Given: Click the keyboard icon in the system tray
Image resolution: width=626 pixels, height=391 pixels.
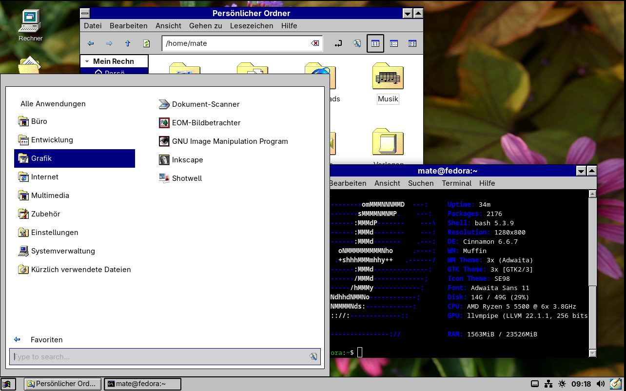Looking at the screenshot, I should (535, 384).
